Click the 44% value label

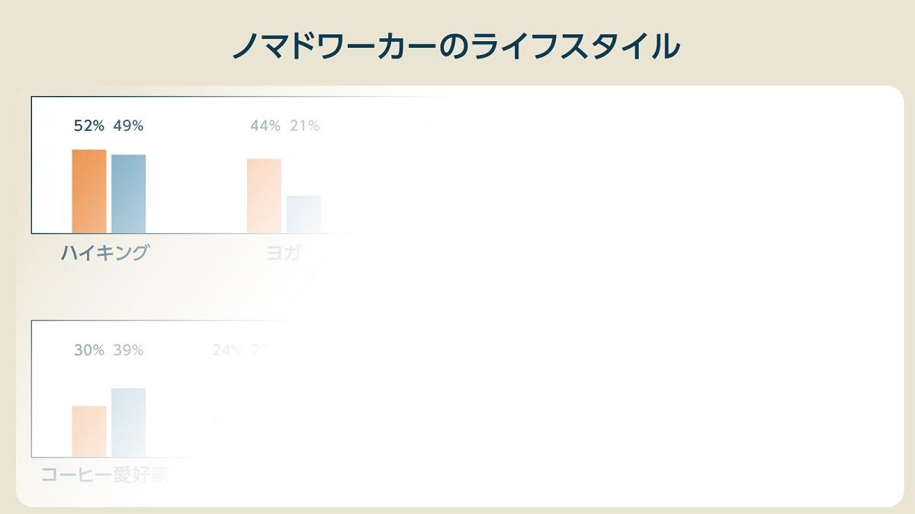coord(265,126)
